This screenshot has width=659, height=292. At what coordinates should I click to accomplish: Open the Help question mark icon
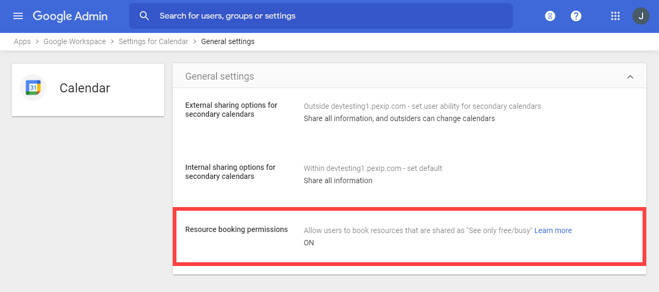tap(576, 16)
